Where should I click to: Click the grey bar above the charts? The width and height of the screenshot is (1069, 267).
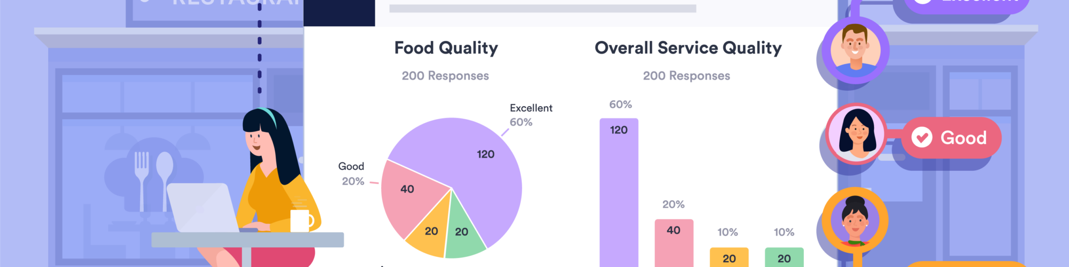tap(543, 9)
